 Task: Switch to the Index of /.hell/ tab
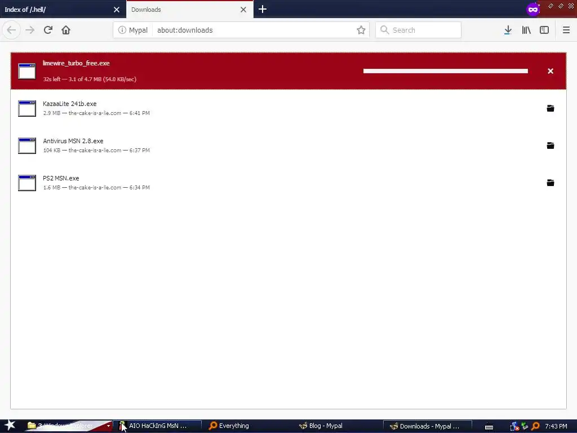(63, 10)
